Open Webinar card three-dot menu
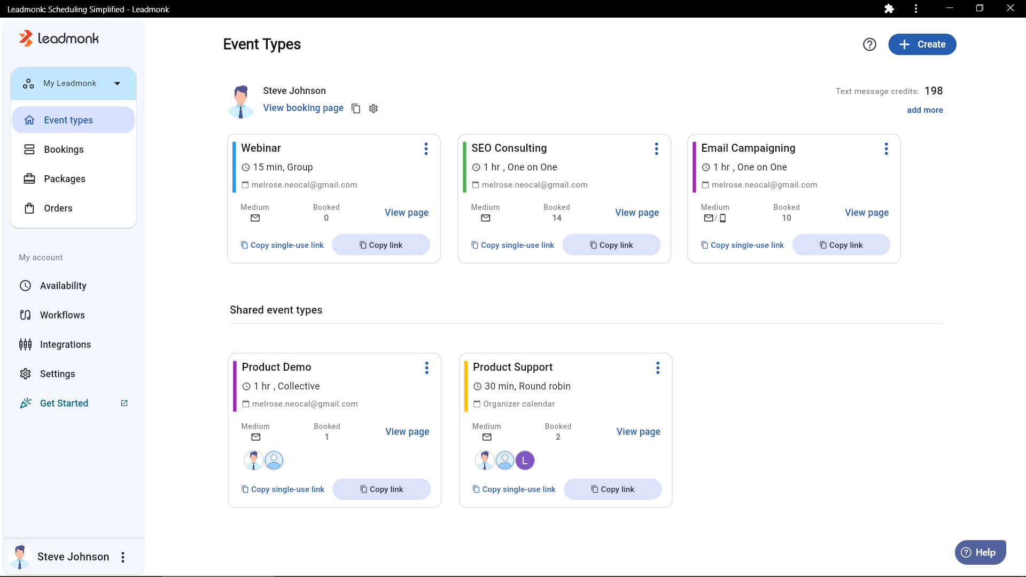 (426, 149)
